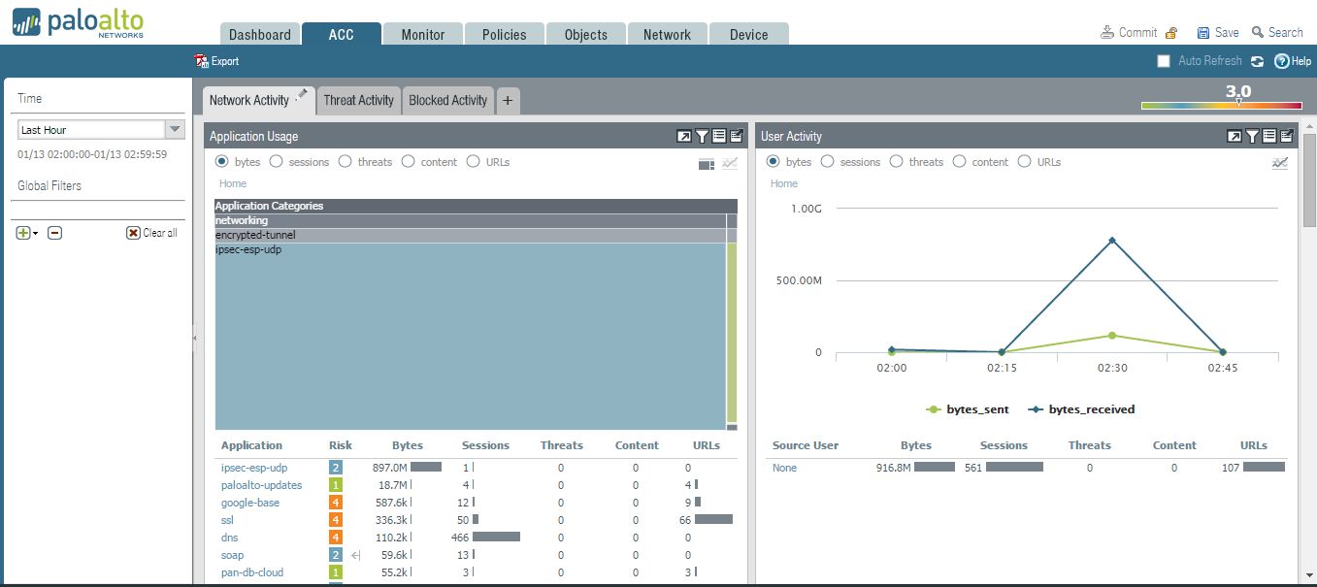
Task: Switch User Activity to line chart view
Action: coord(1280,163)
